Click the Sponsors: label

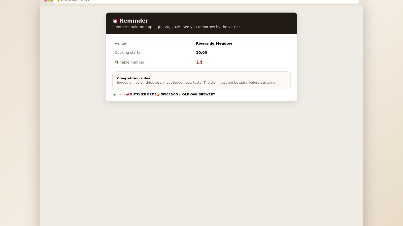tap(119, 94)
